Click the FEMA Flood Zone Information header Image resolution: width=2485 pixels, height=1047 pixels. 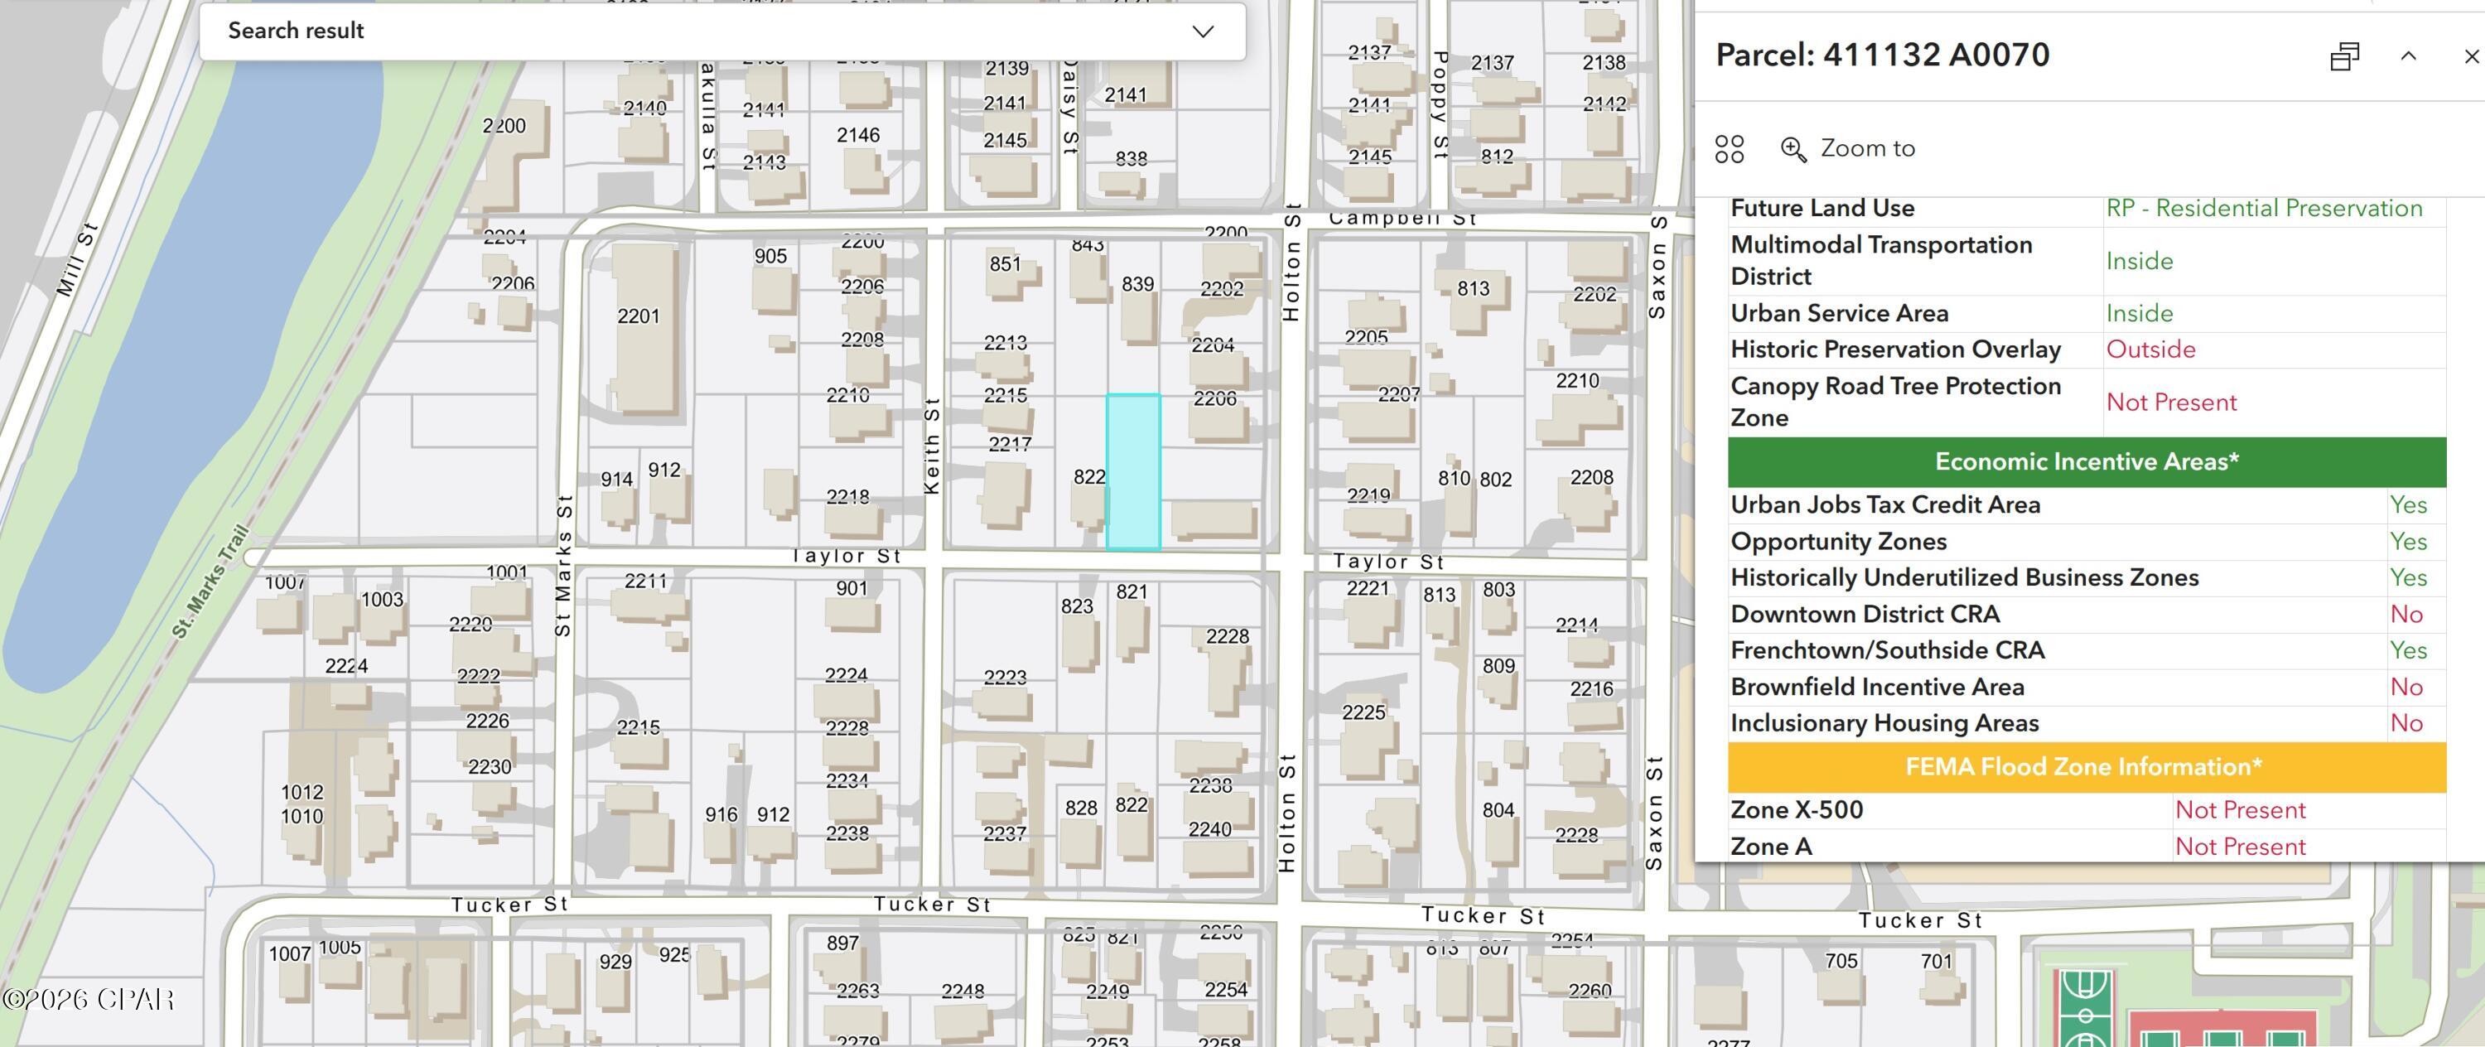(2086, 767)
